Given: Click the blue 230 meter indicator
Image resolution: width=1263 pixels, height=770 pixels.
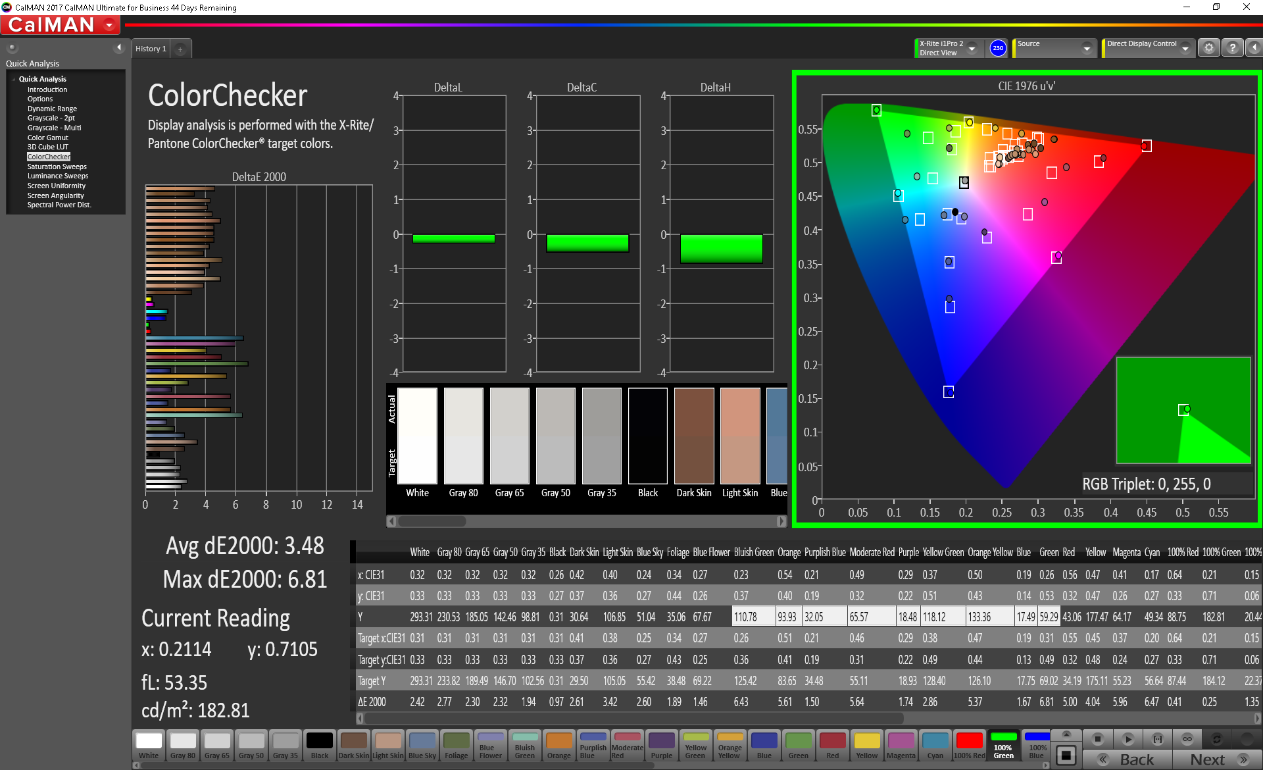Looking at the screenshot, I should 998,48.
